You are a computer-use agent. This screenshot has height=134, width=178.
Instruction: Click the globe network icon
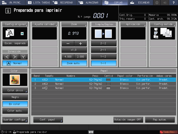(157, 2)
